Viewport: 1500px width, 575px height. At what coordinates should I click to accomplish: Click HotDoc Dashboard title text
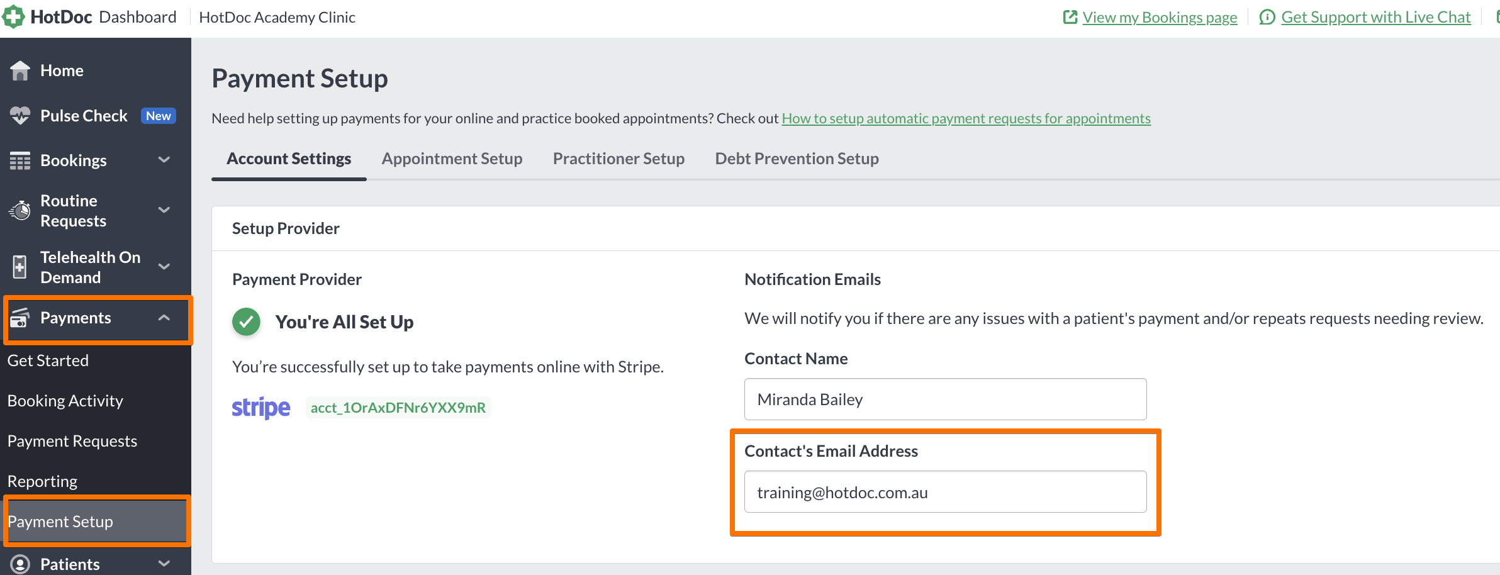103,17
